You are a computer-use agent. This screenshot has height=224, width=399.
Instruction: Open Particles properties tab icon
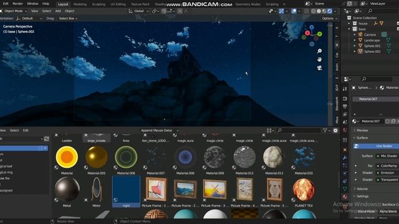[345, 166]
